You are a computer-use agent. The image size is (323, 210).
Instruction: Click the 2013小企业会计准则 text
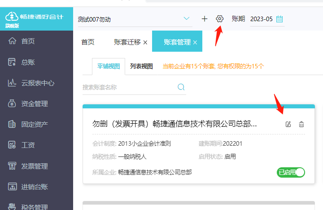pos(144,143)
